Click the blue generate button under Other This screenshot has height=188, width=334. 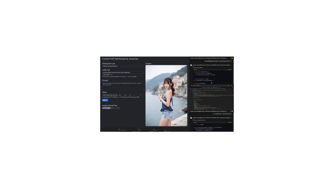pyautogui.click(x=105, y=100)
